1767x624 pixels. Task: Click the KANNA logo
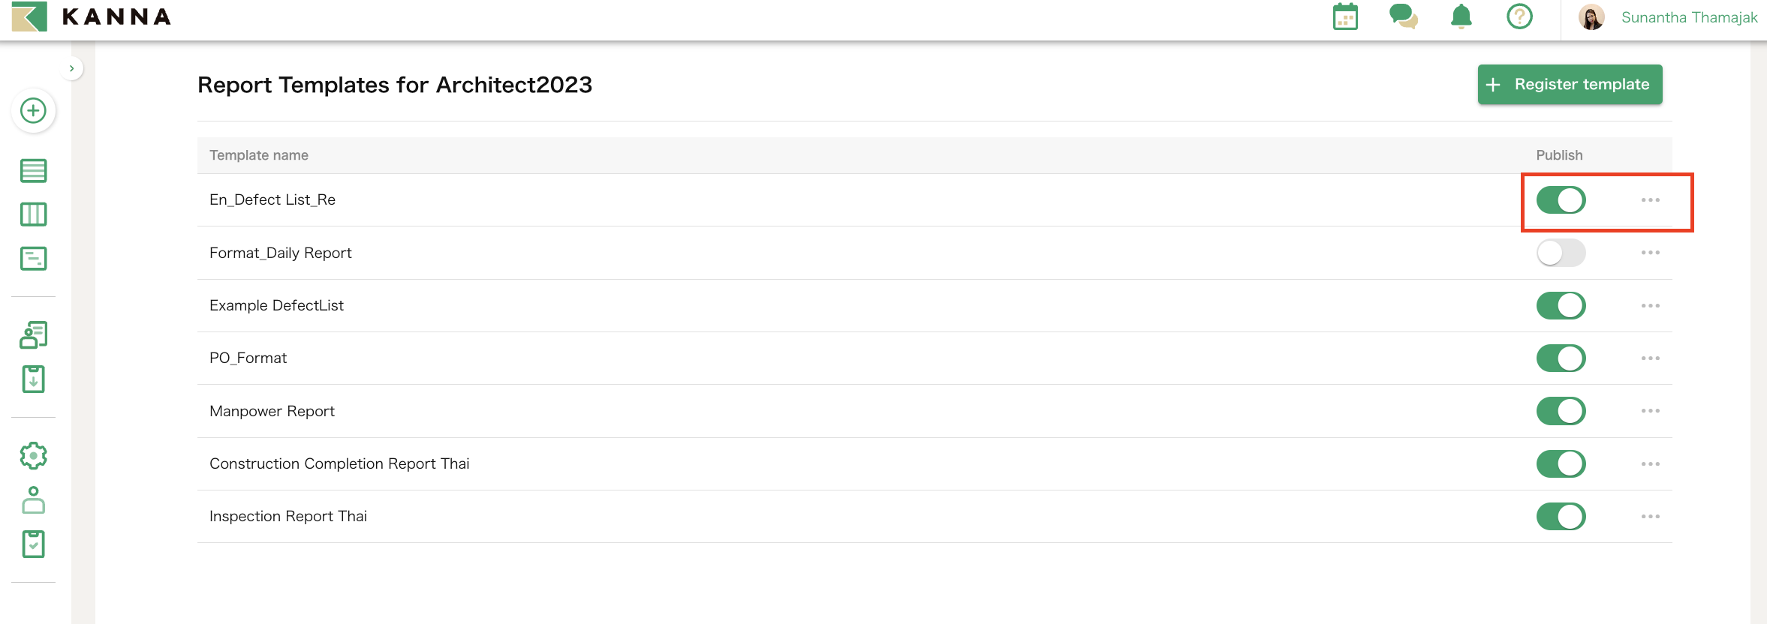click(x=90, y=16)
